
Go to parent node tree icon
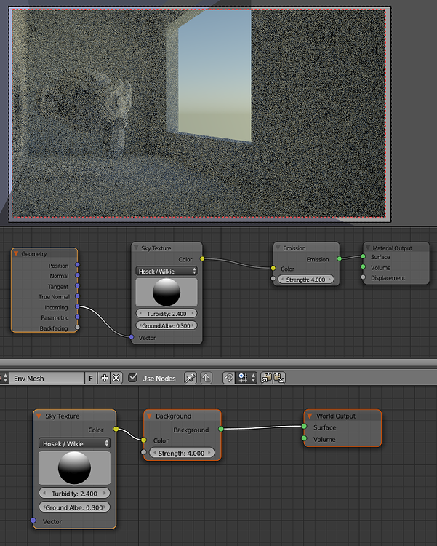point(207,378)
